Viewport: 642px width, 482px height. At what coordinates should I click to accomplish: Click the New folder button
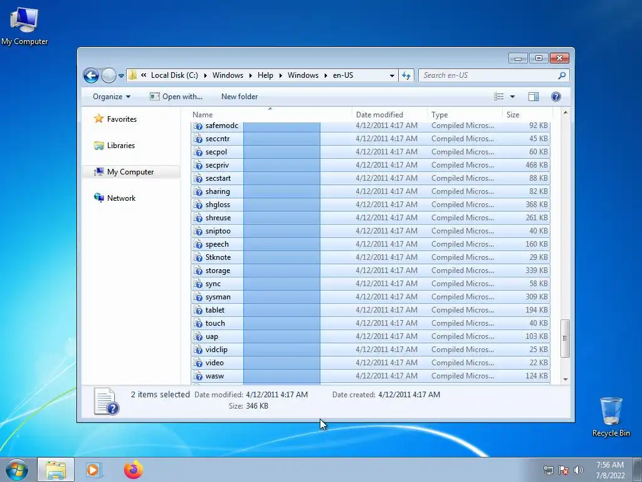tap(239, 97)
